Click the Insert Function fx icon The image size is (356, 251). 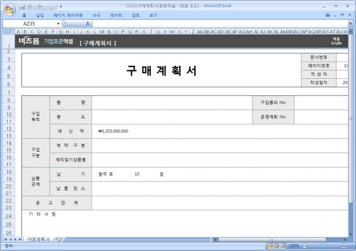click(87, 23)
